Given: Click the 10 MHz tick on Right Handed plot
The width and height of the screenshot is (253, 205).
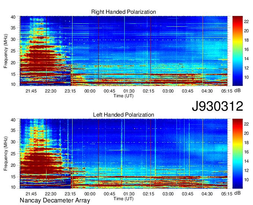Looking at the screenshot, I should coord(13,84).
